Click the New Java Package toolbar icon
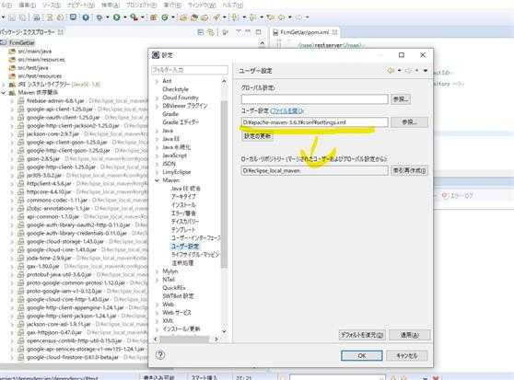Image resolution: width=514 pixels, height=380 pixels. click(x=153, y=17)
